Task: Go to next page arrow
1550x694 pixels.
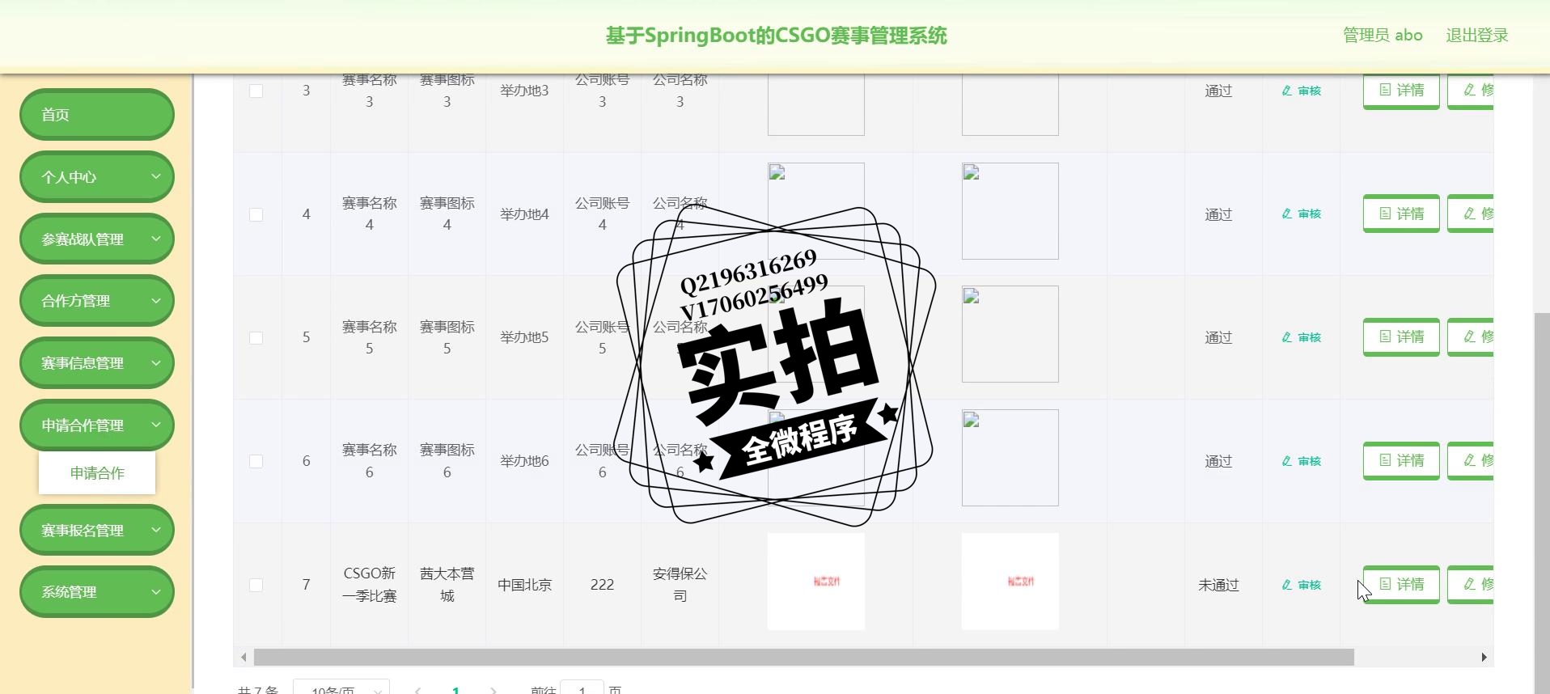Action: coord(493,690)
